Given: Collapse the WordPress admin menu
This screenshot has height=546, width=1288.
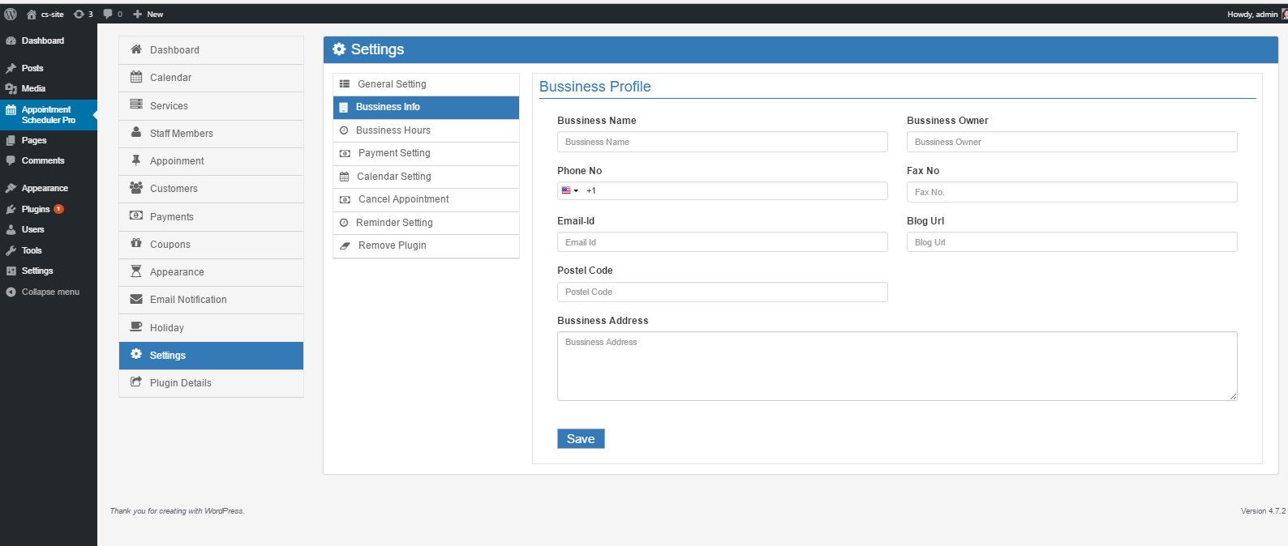Looking at the screenshot, I should point(49,292).
